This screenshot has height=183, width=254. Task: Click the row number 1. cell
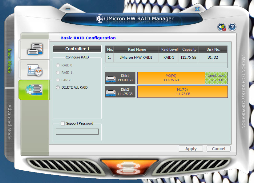click(110, 58)
